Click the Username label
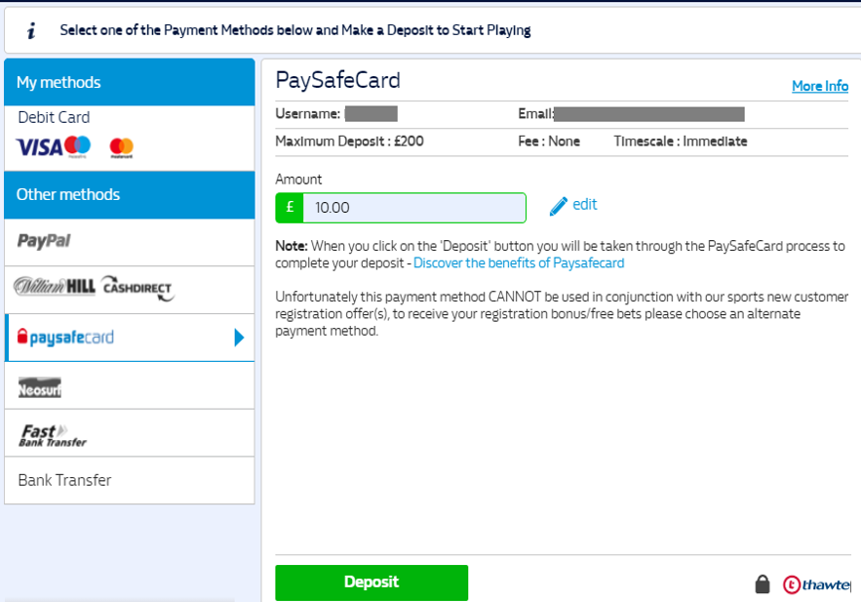Image resolution: width=861 pixels, height=602 pixels. pyautogui.click(x=308, y=114)
